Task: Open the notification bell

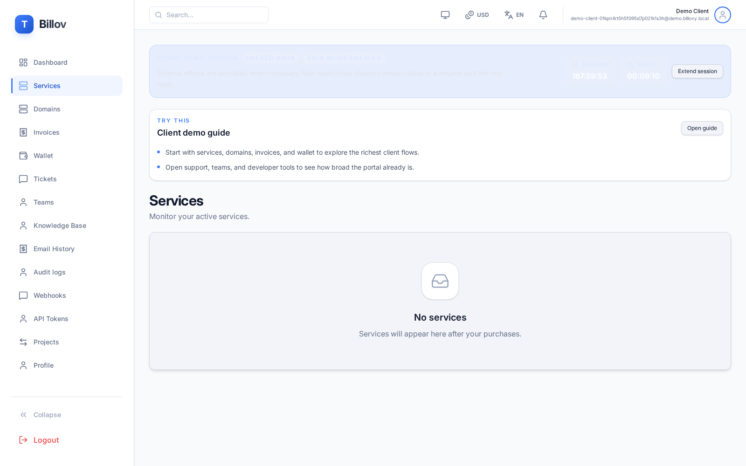Action: pos(543,14)
